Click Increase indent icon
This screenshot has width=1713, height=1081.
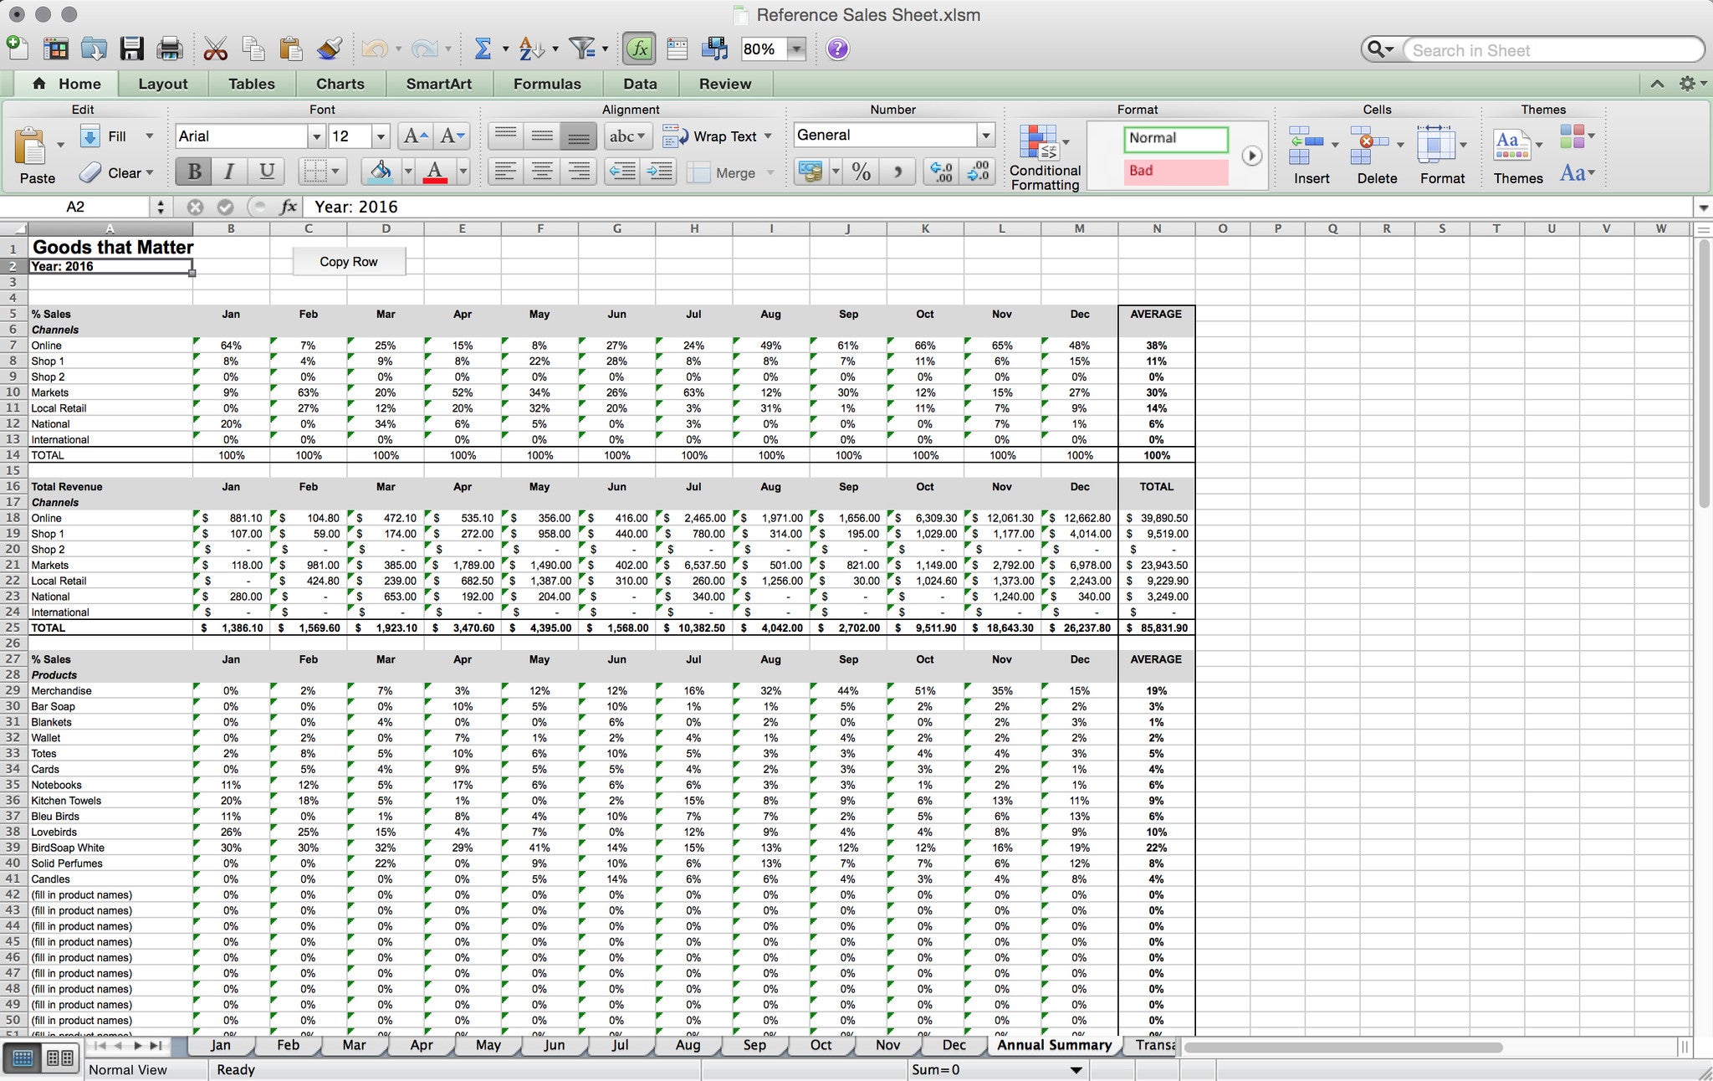660,172
